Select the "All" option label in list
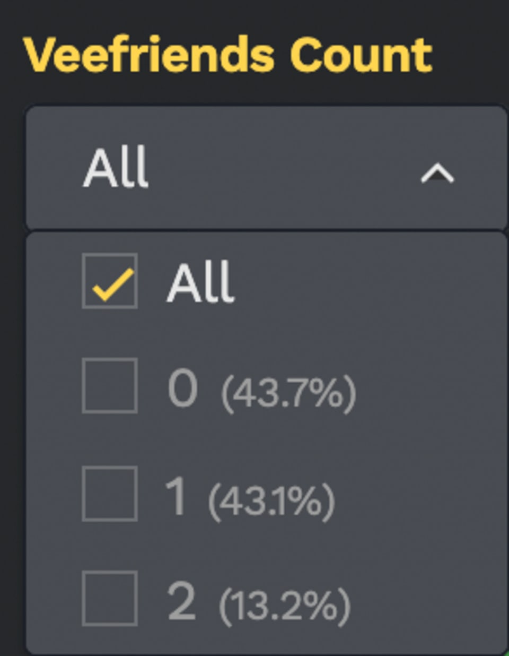The height and width of the screenshot is (656, 509). pyautogui.click(x=200, y=282)
